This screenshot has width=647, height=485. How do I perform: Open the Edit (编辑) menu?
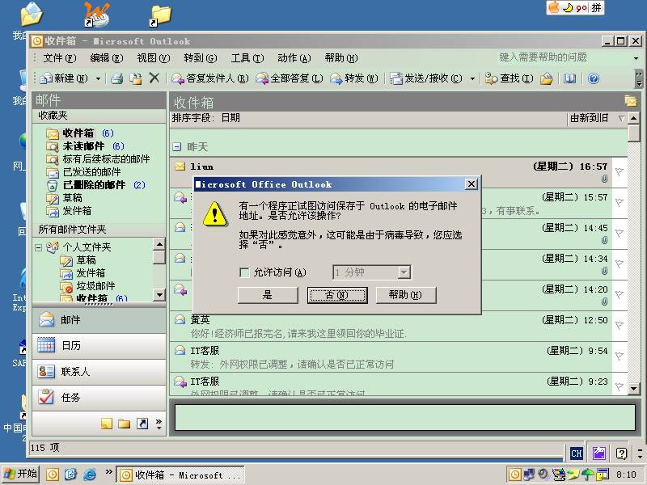[x=107, y=58]
